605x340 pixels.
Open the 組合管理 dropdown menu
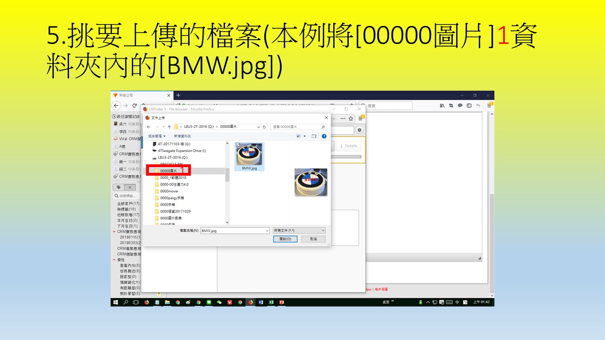pyautogui.click(x=157, y=136)
